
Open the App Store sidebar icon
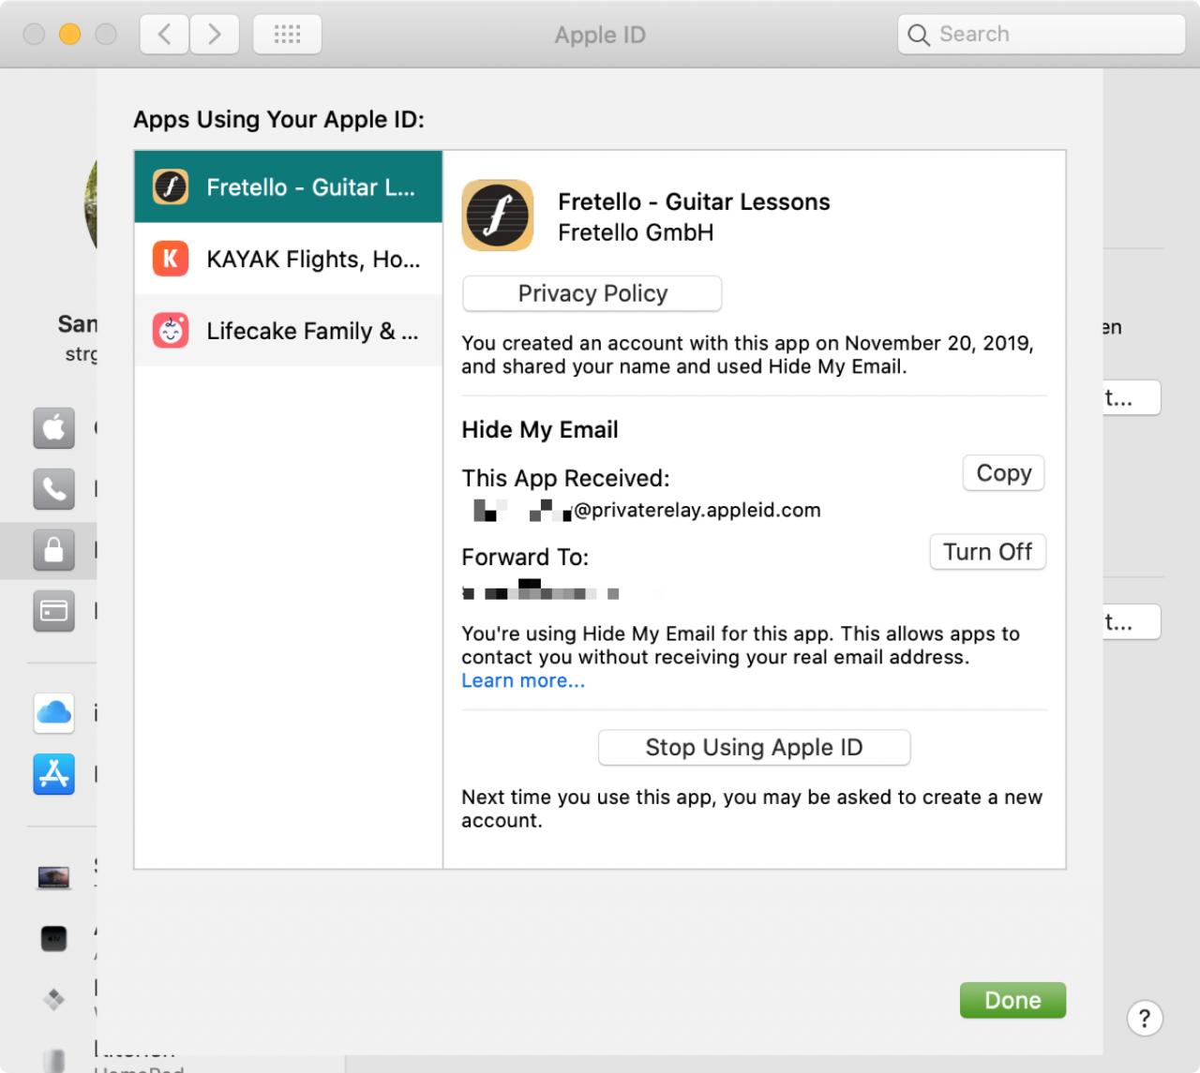point(54,775)
